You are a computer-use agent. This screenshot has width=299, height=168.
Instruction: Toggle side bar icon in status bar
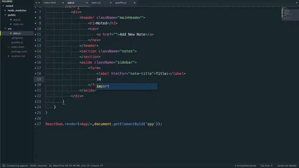tap(4, 166)
